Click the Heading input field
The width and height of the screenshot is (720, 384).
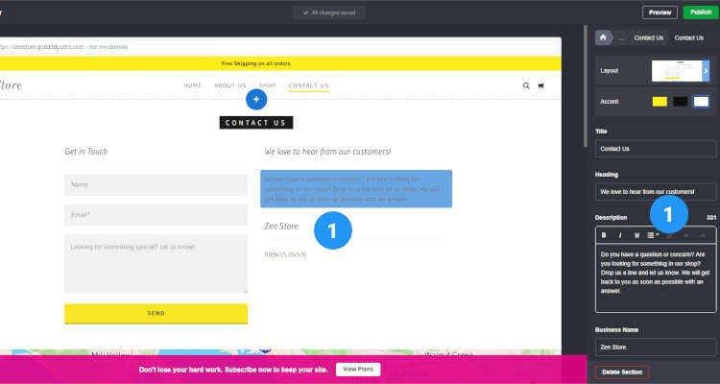(656, 192)
